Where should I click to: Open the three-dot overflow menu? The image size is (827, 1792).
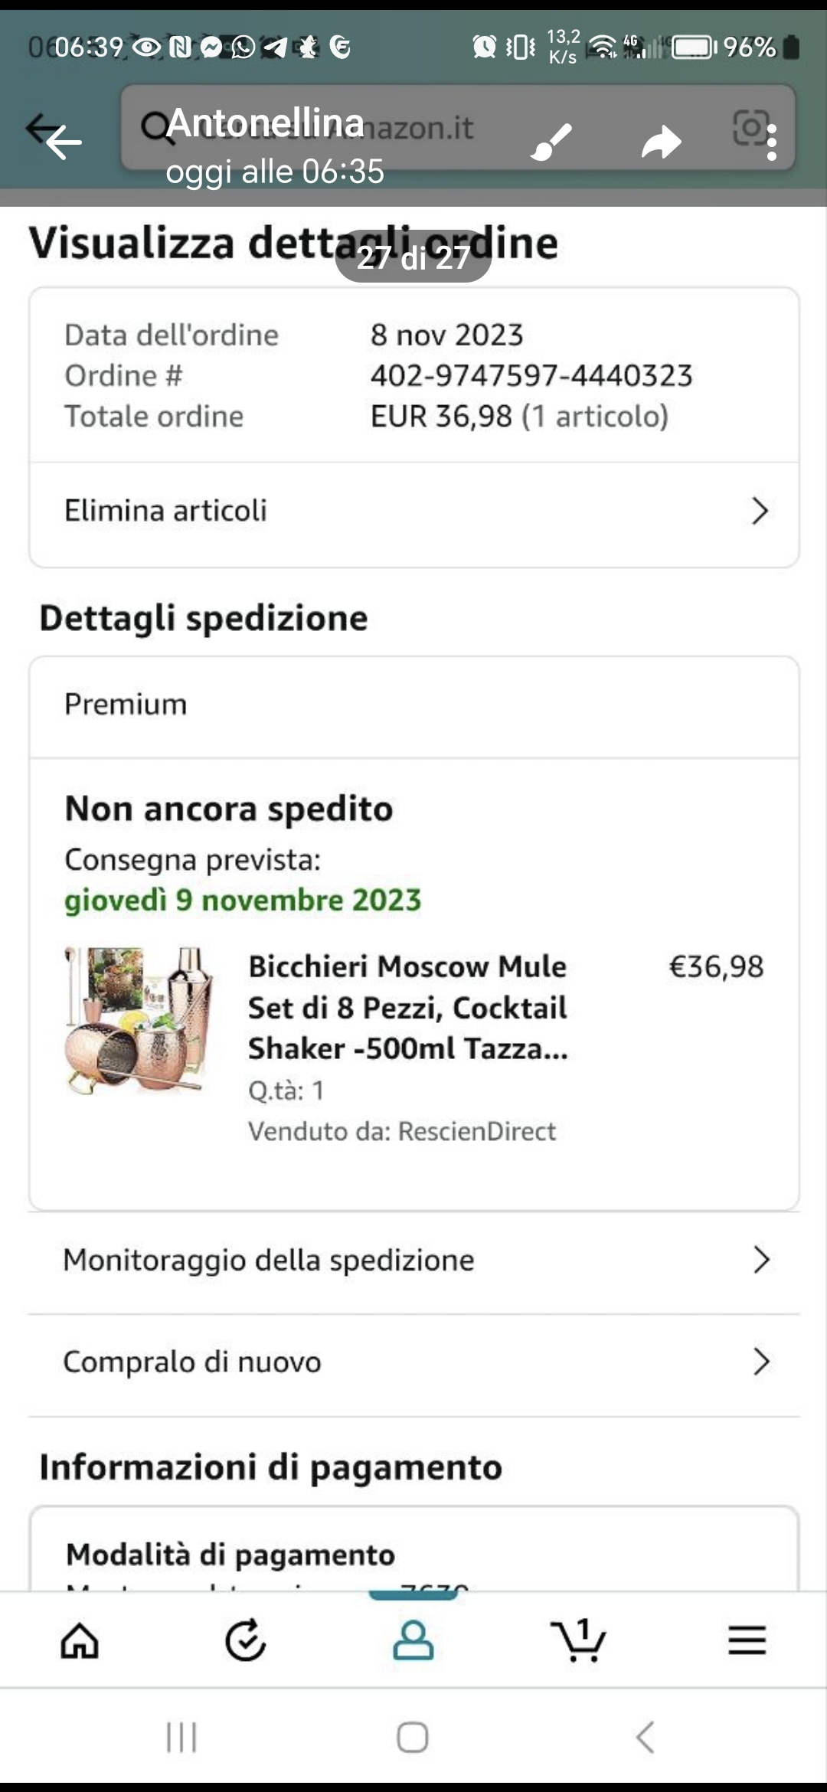point(771,142)
